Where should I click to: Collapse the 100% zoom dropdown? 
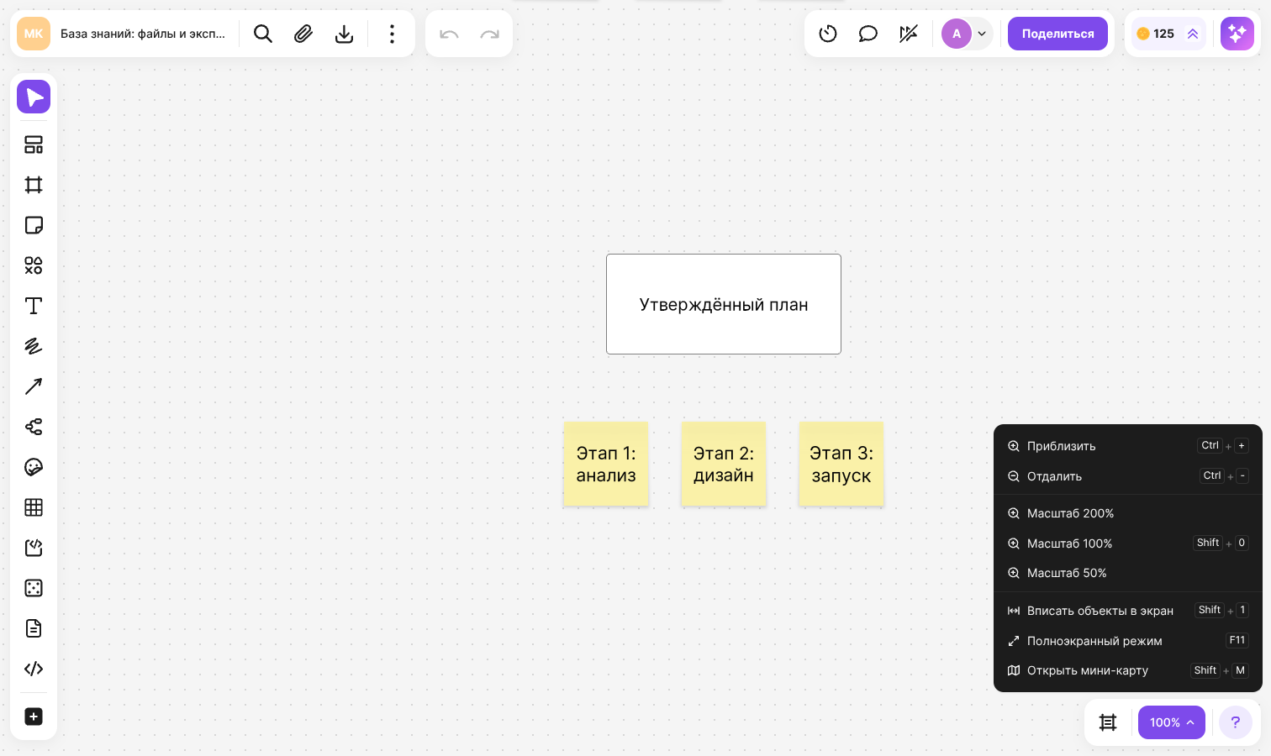point(1172,722)
